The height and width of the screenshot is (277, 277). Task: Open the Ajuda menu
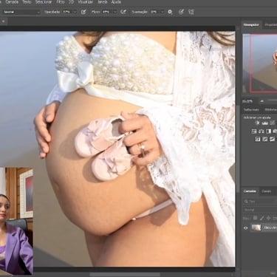click(116, 2)
